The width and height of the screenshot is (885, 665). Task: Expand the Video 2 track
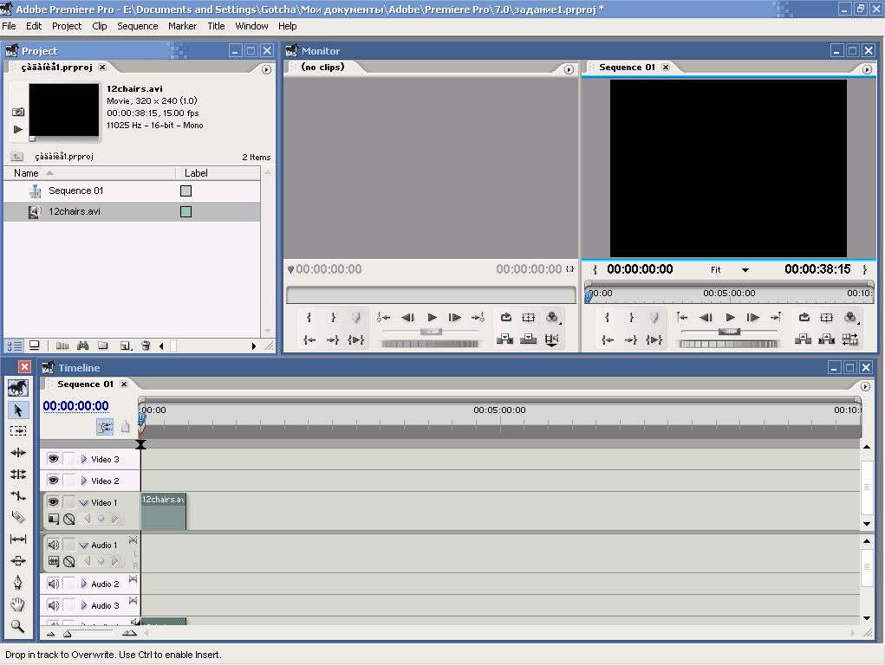[84, 481]
